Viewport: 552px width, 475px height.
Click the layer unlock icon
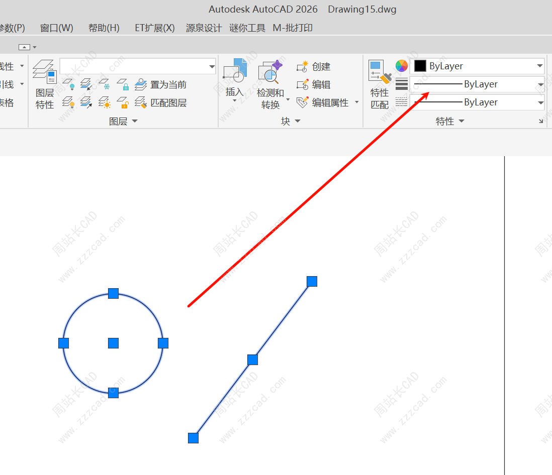click(123, 103)
